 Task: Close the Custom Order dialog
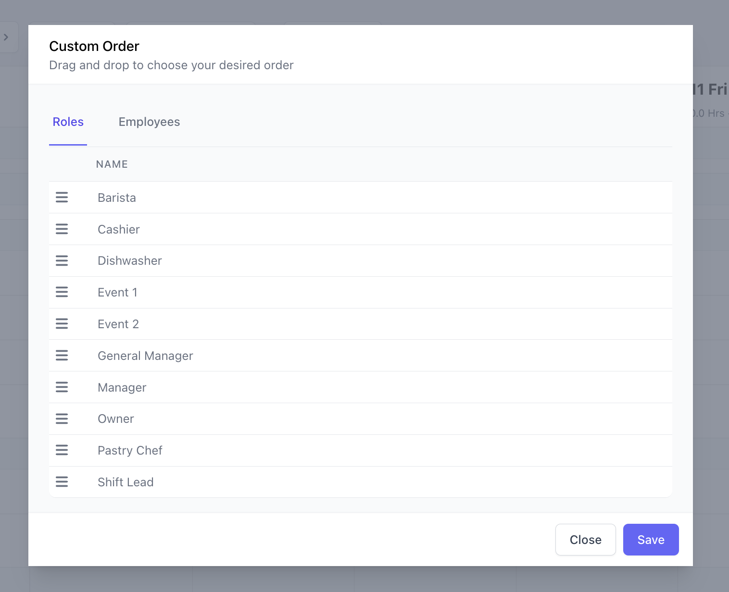(585, 540)
